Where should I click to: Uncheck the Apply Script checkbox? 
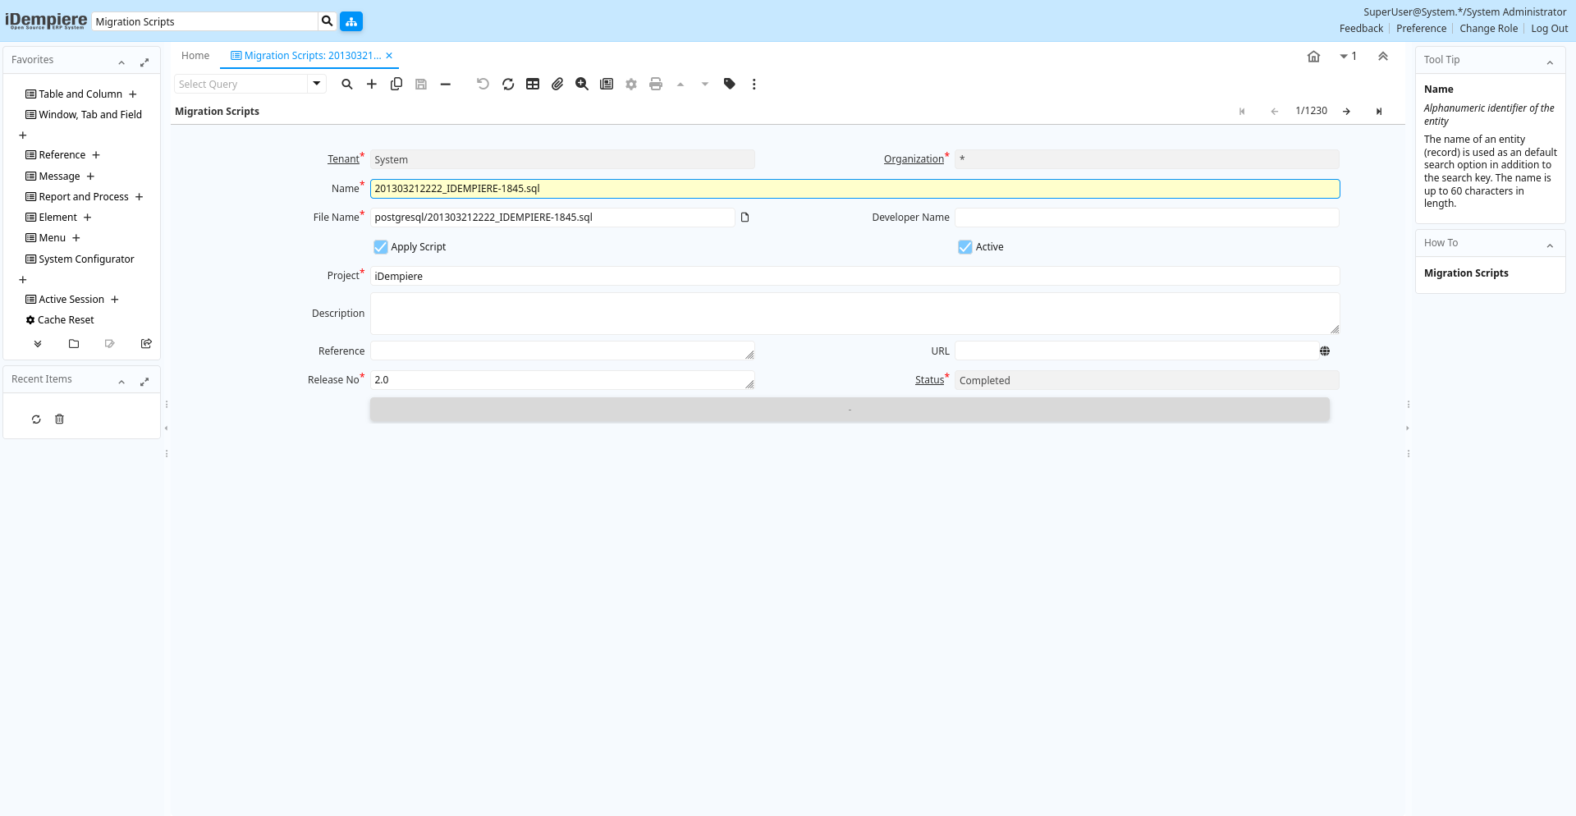381,247
